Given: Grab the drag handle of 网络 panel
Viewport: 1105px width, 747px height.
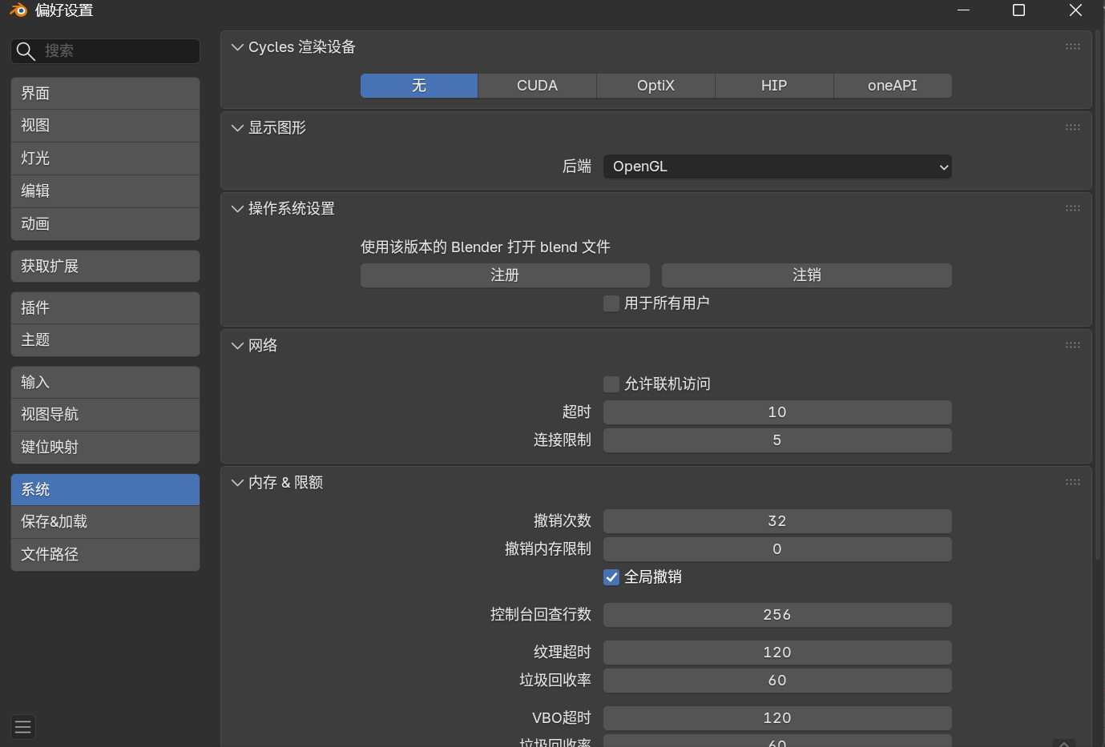Looking at the screenshot, I should (x=1073, y=345).
